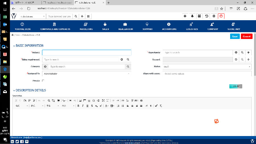
Task: Collapse the Basic Information section
Action: 14,46
